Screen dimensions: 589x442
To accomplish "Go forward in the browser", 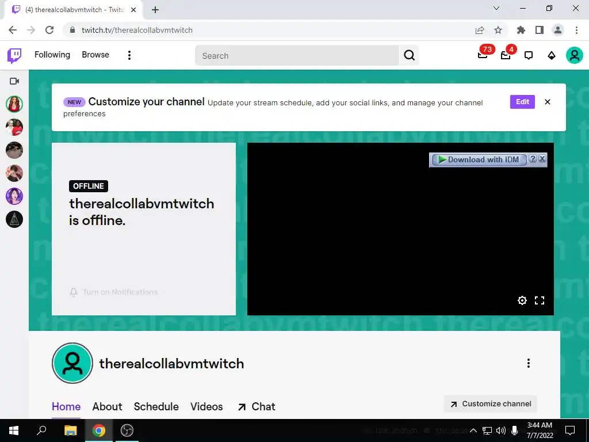I will point(31,30).
